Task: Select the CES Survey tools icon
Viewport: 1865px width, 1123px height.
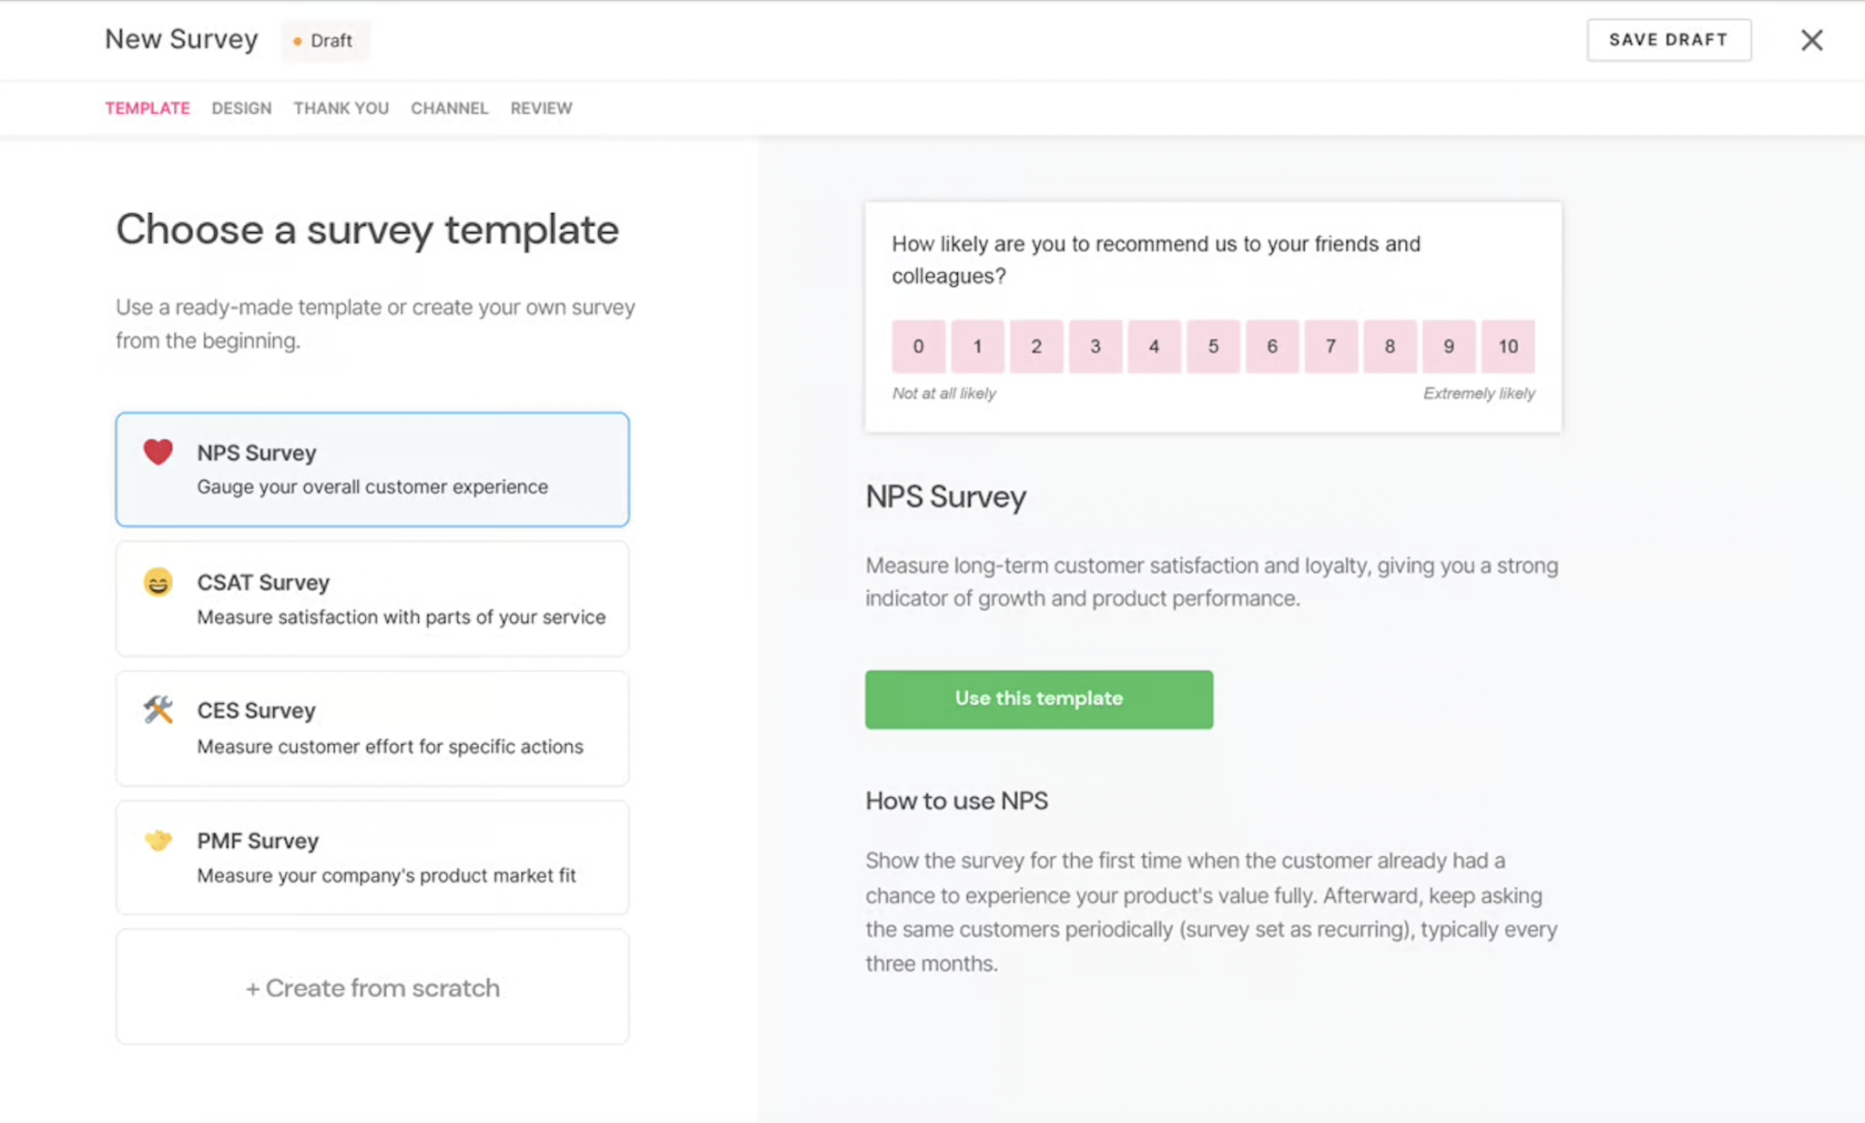Action: (158, 710)
